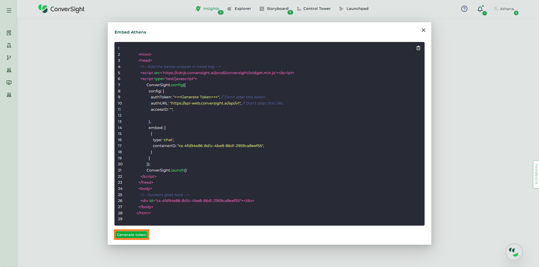
Task: Open the flask lab icon in sidebar
Action: coord(9,45)
